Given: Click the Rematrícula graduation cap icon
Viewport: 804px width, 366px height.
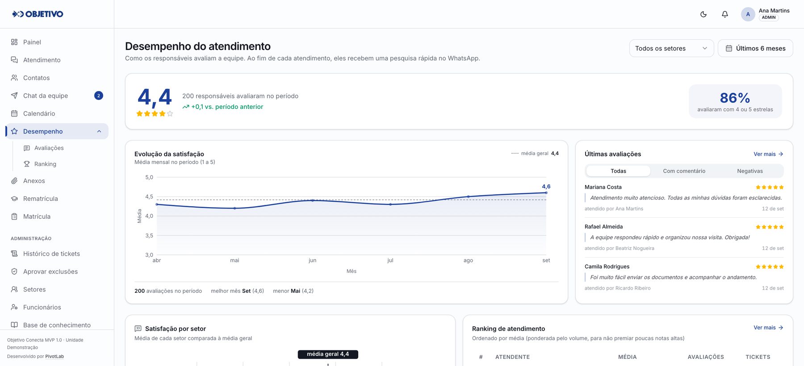Looking at the screenshot, I should [x=14, y=199].
